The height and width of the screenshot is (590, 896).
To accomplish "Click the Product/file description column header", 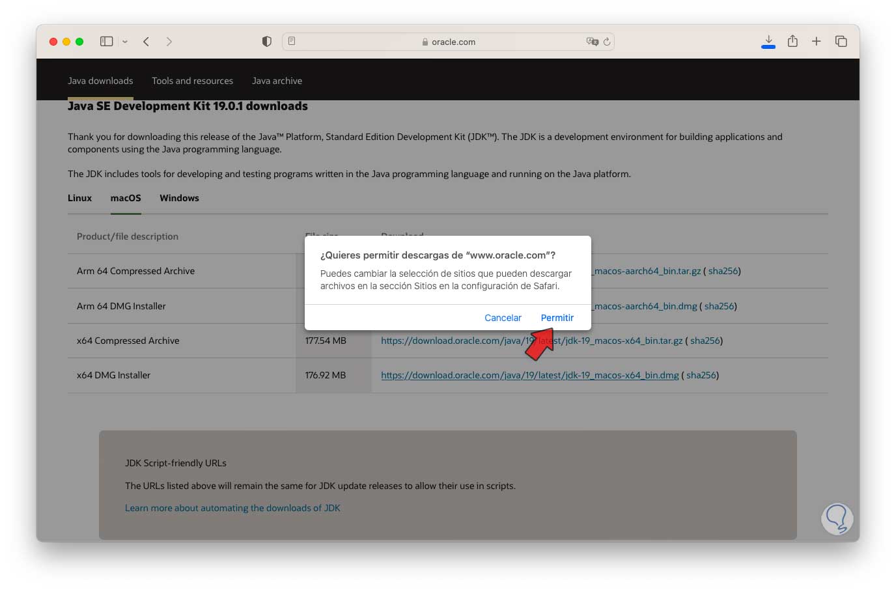I will [x=128, y=236].
